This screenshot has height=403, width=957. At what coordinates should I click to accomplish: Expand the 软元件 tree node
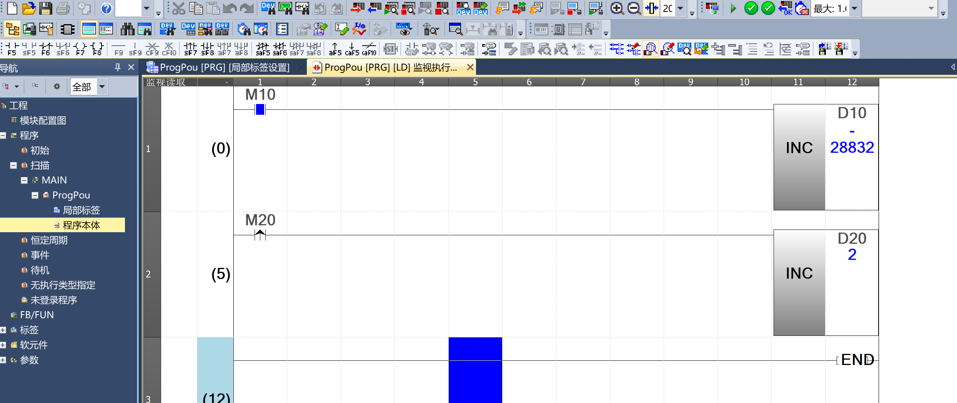[3, 345]
